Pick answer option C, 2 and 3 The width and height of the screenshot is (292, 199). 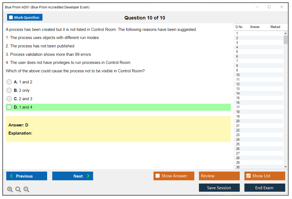tap(9, 99)
